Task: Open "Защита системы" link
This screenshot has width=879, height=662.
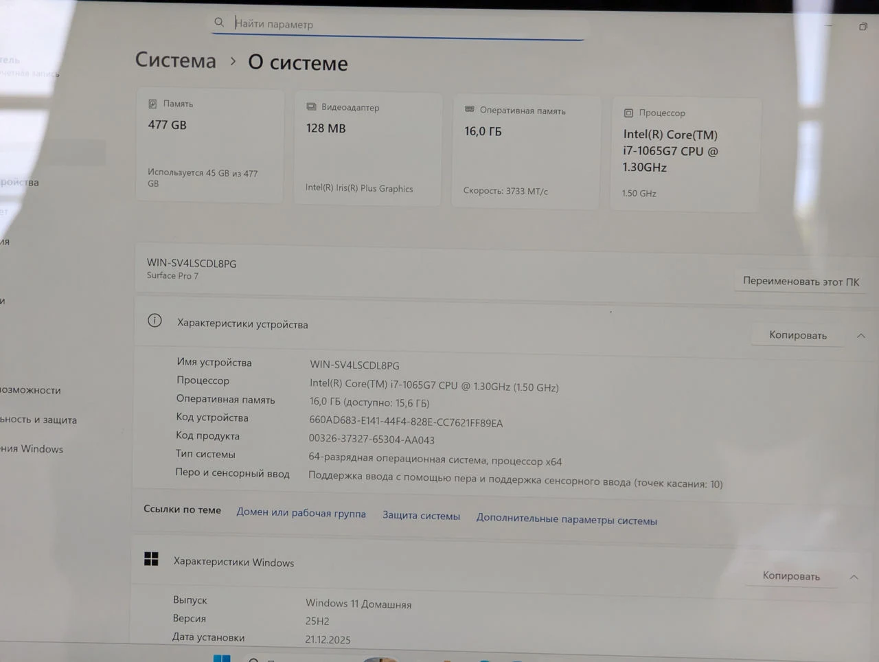Action: [x=421, y=516]
